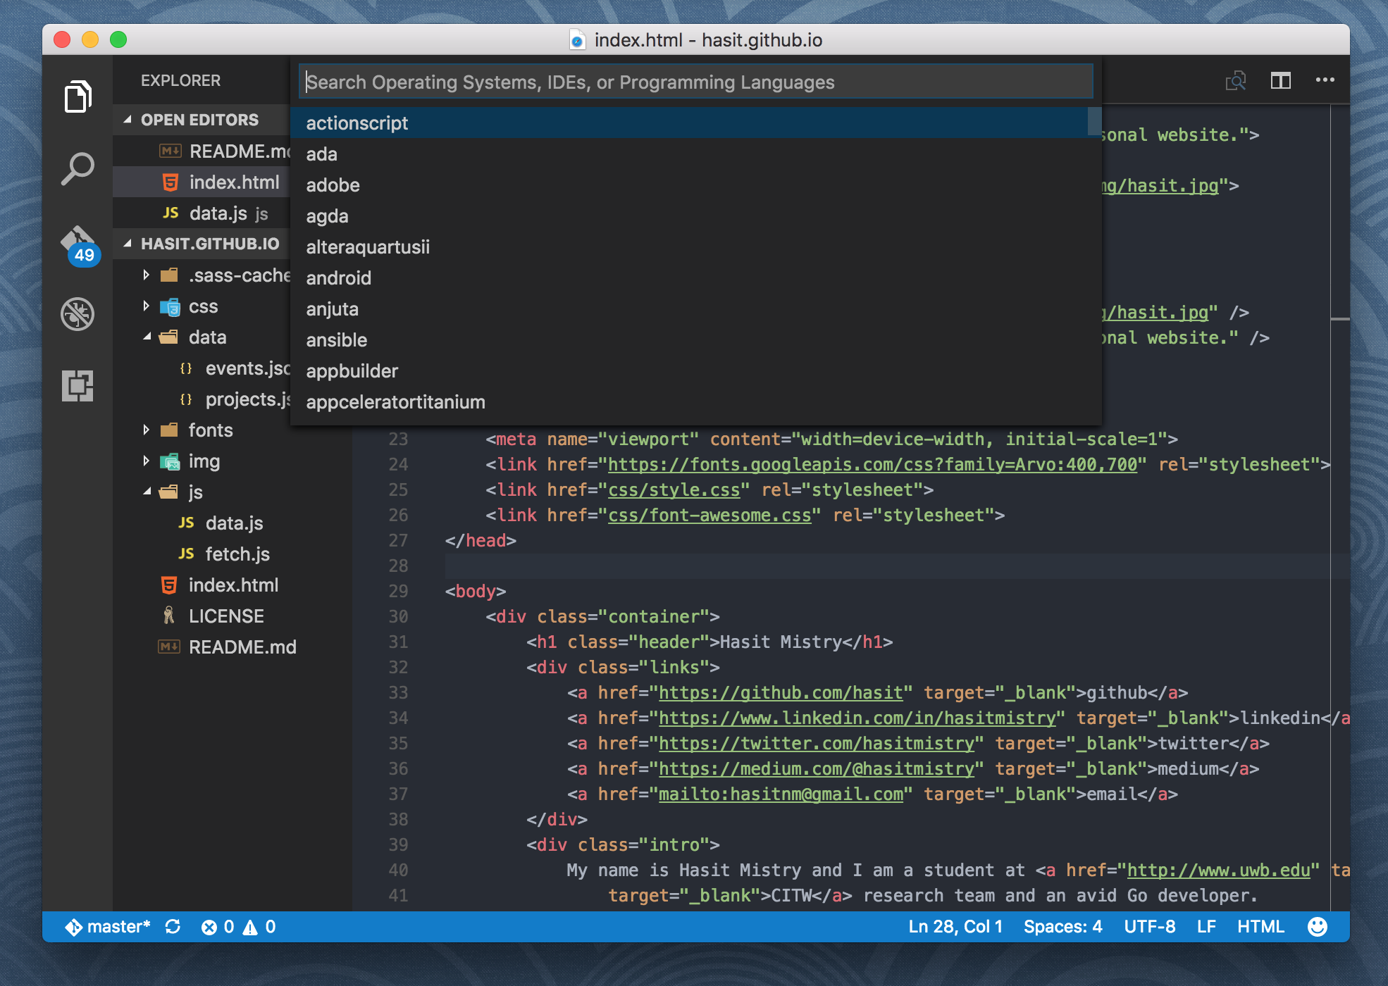Choose android in the dropdown list

coord(339,278)
